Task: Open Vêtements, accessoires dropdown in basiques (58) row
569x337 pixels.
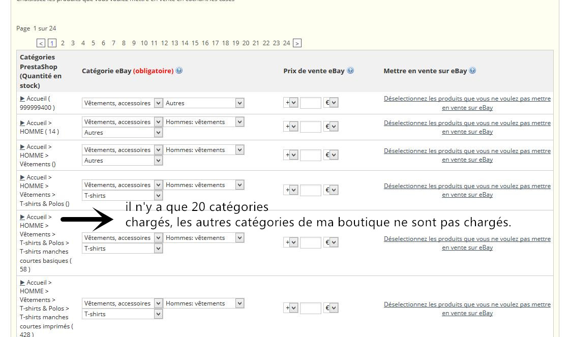Action: (x=122, y=238)
